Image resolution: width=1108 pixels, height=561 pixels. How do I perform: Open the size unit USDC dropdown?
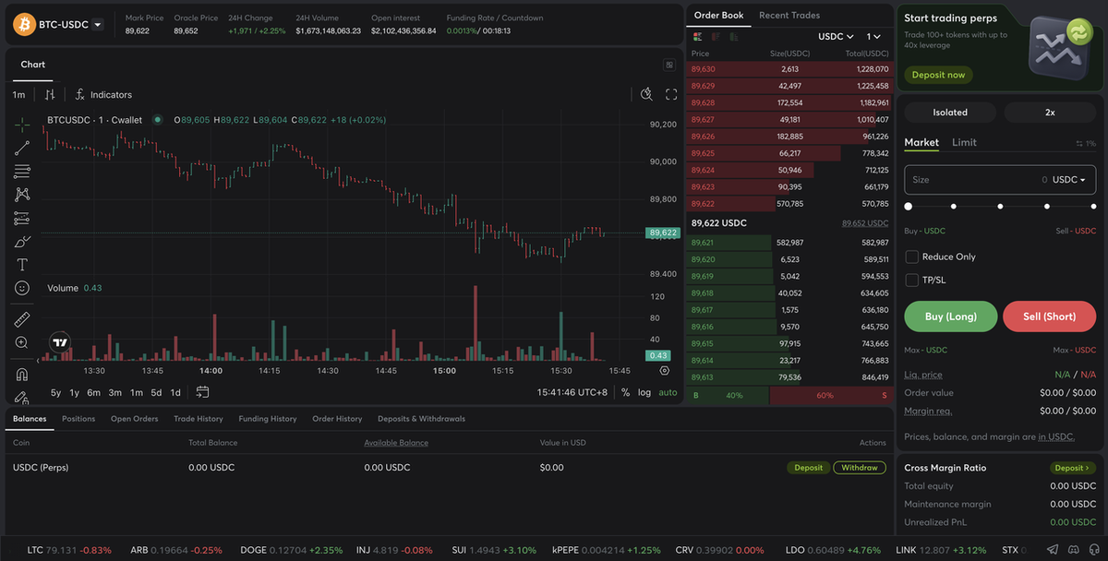[x=1069, y=180]
